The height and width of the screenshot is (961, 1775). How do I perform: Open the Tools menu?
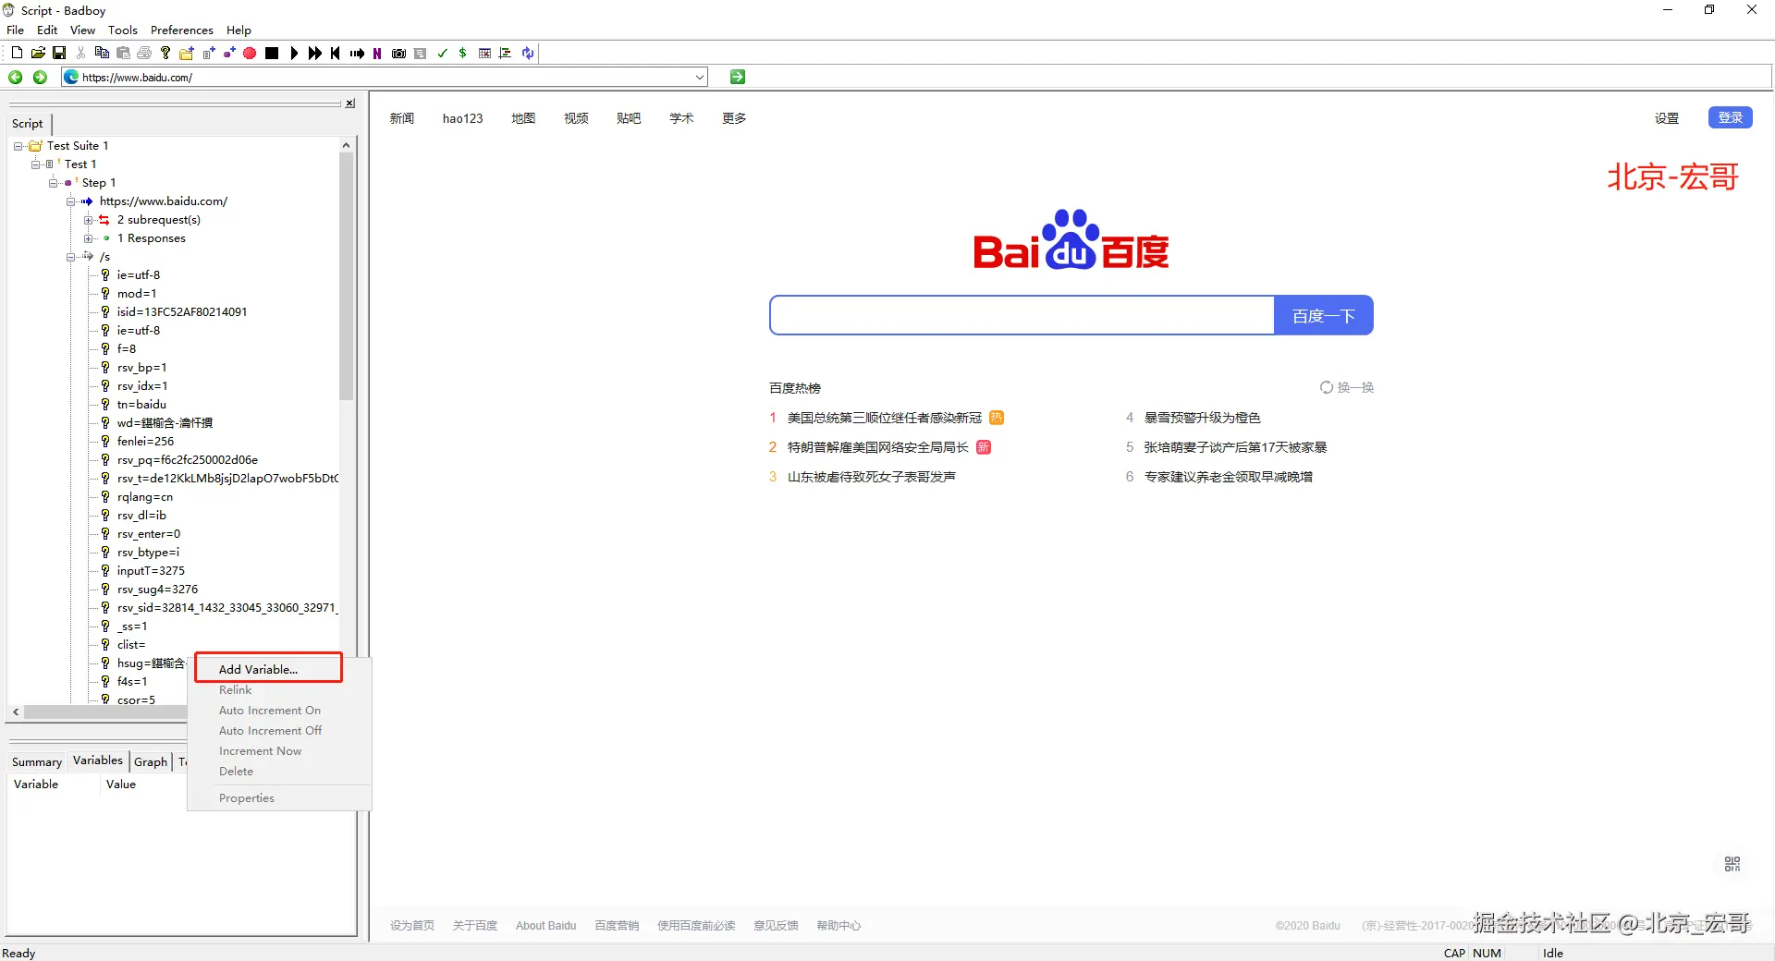[x=123, y=30]
